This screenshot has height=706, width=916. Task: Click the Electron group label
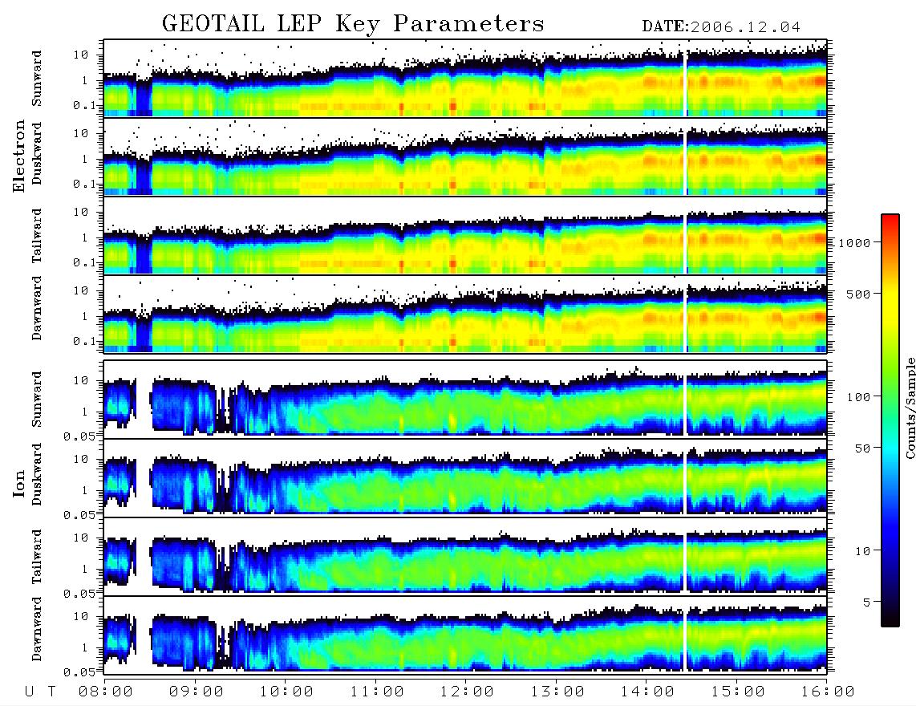18,156
